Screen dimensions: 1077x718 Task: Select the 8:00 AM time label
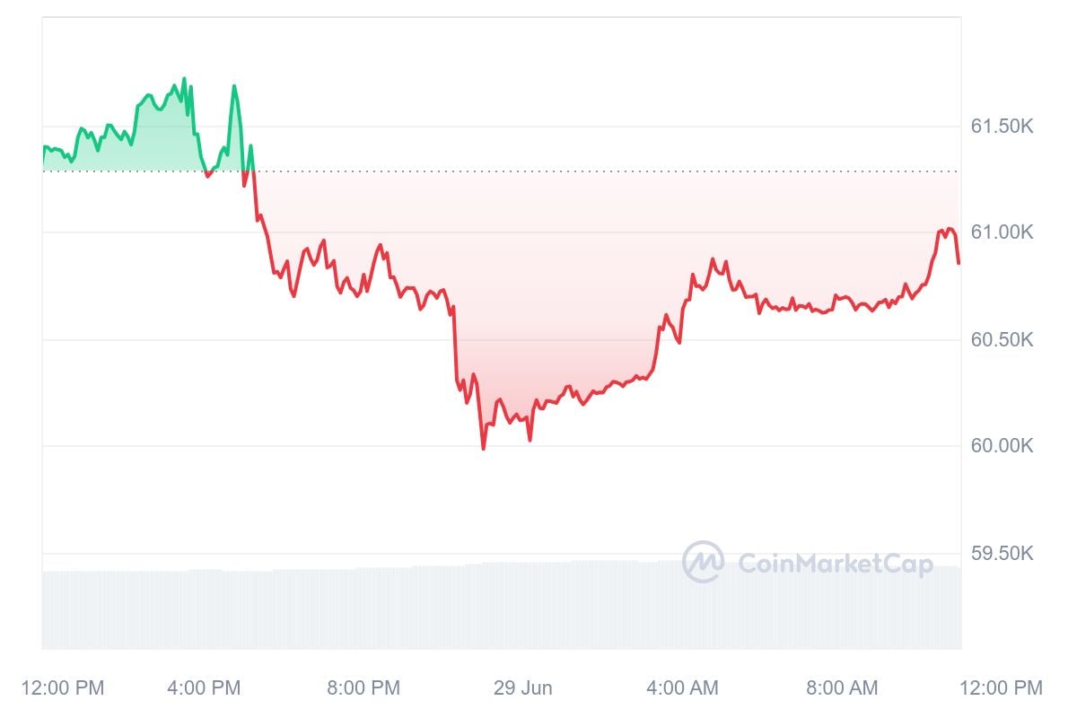(841, 688)
